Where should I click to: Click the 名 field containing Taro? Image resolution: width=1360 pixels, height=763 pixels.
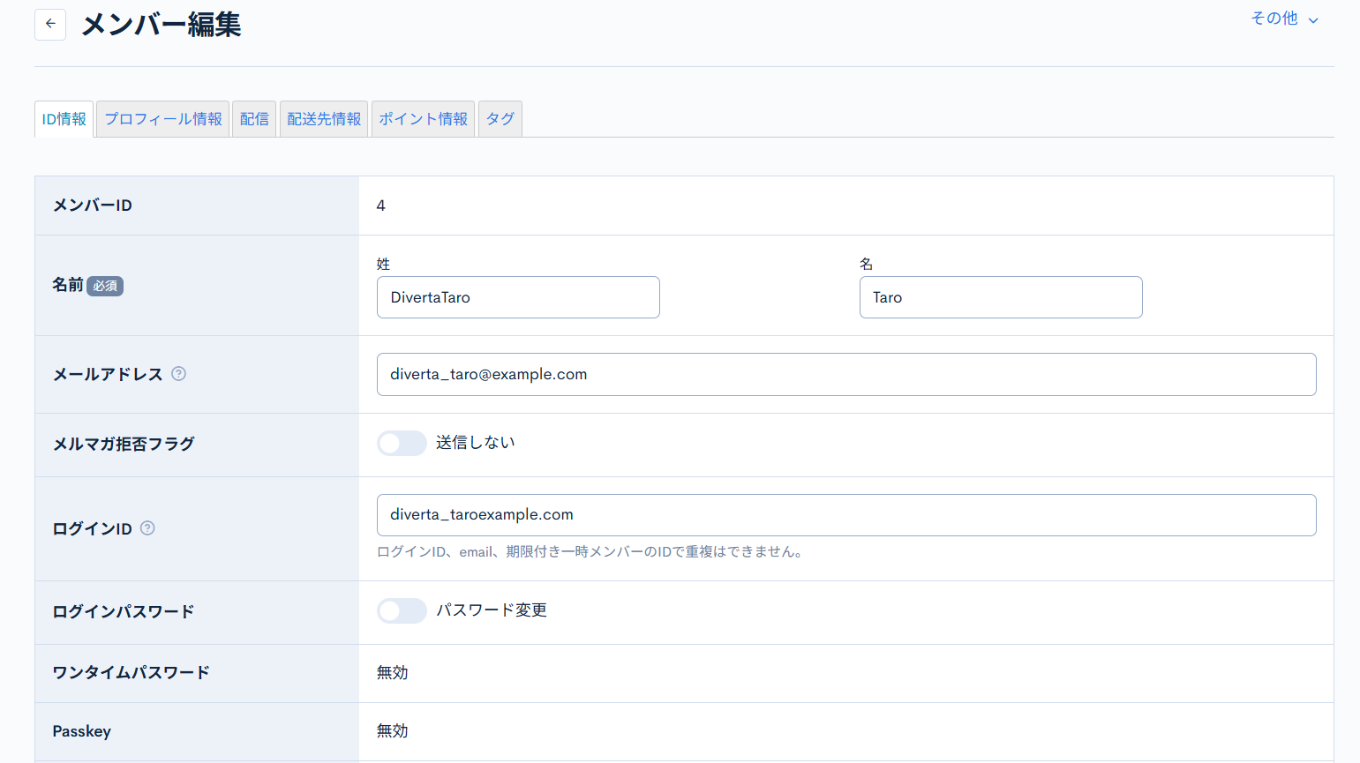(1001, 297)
